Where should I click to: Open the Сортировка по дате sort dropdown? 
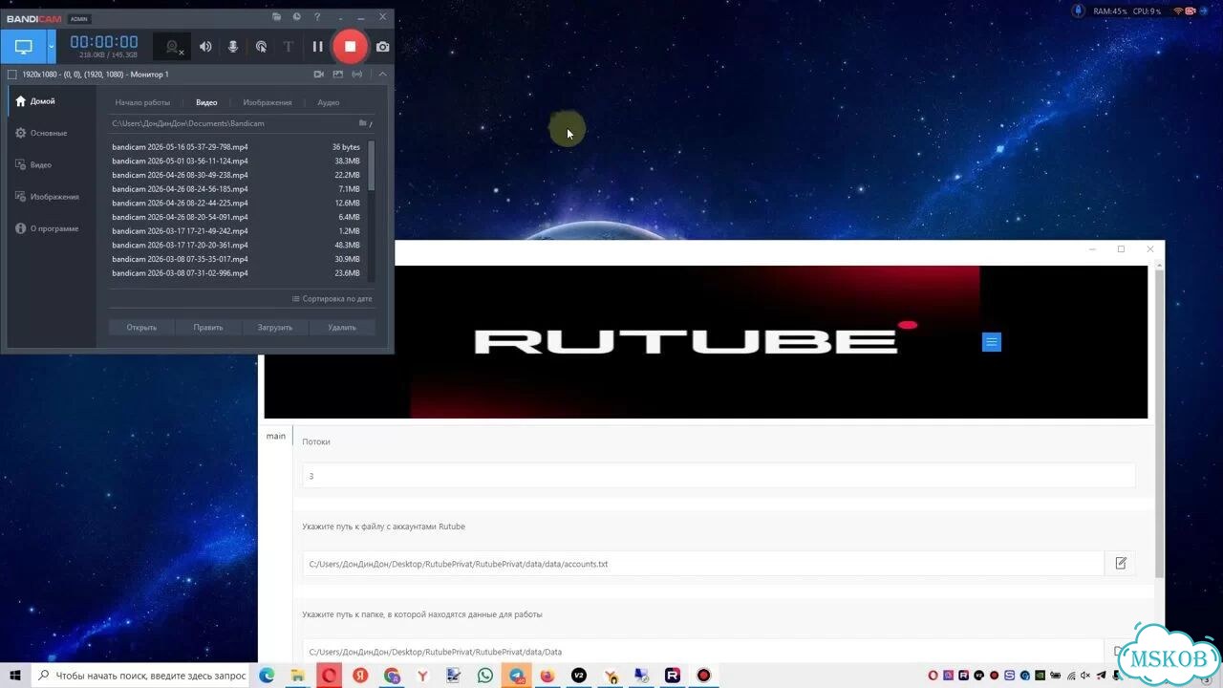click(x=333, y=299)
